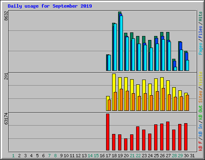The image size is (205, 160).
Task: Click the cyan Pages bar for day 19
Action: coord(121,43)
